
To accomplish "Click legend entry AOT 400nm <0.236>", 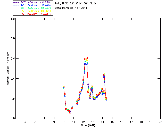I will coord(33,2).
